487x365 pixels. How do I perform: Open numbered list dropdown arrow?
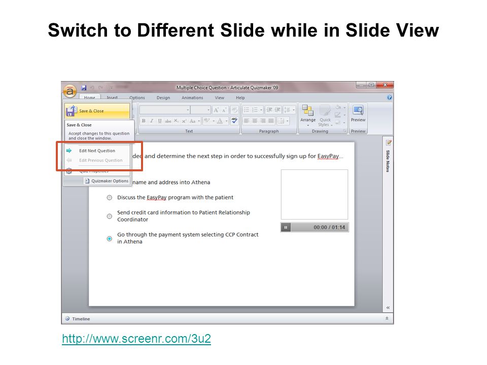pos(261,110)
